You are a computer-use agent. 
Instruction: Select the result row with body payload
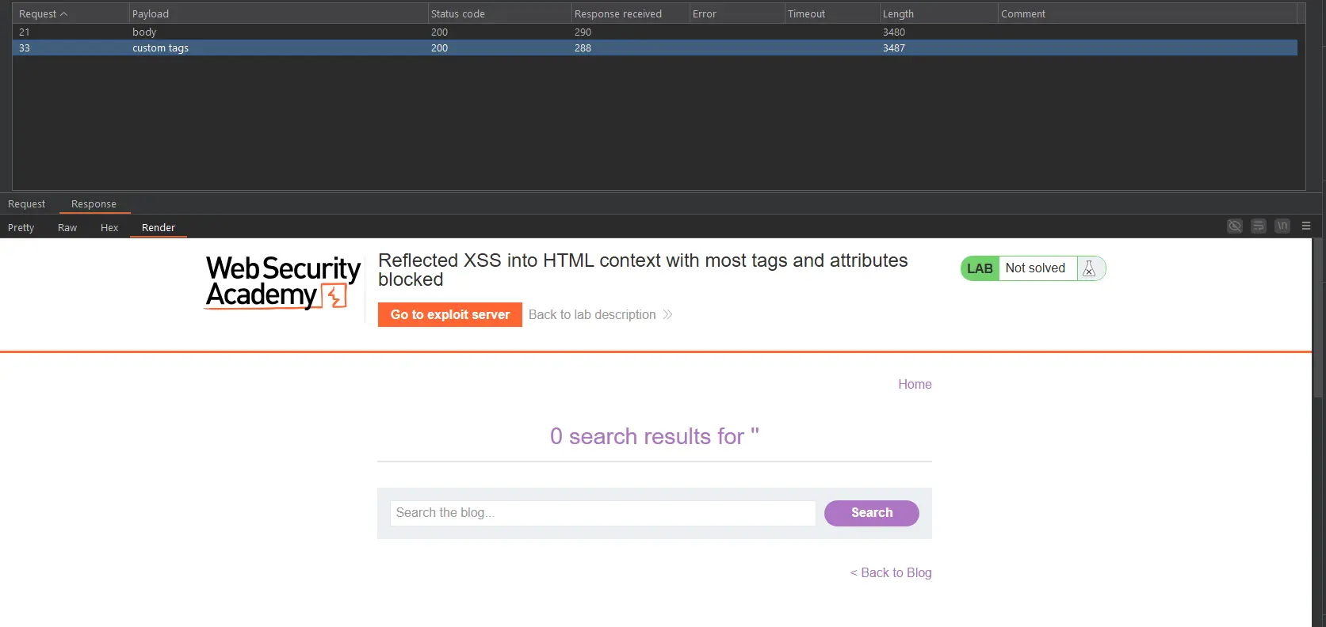[x=144, y=32]
